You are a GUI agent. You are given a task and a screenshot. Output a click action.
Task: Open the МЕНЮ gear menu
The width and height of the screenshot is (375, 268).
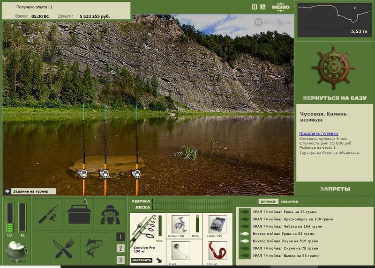pos(280,7)
